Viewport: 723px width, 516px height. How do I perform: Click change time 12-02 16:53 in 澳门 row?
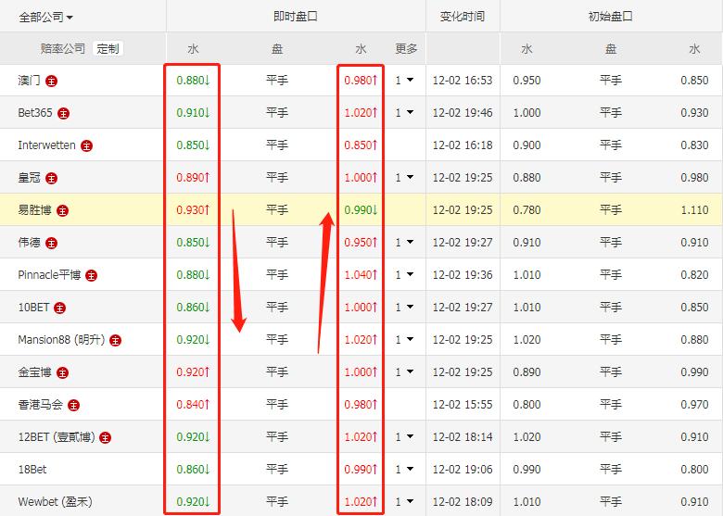click(463, 81)
